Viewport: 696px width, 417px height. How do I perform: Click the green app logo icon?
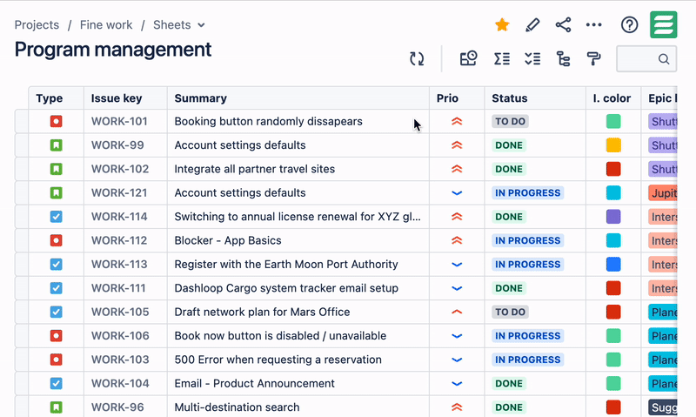coord(664,25)
